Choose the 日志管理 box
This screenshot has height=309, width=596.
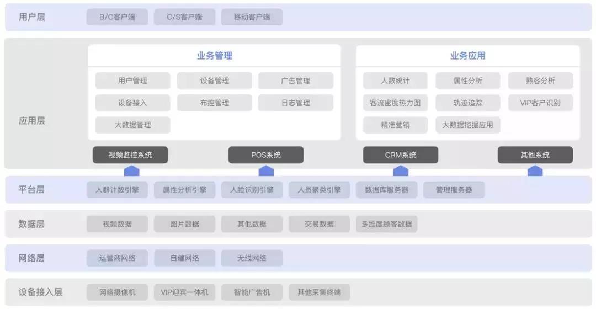pyautogui.click(x=296, y=103)
